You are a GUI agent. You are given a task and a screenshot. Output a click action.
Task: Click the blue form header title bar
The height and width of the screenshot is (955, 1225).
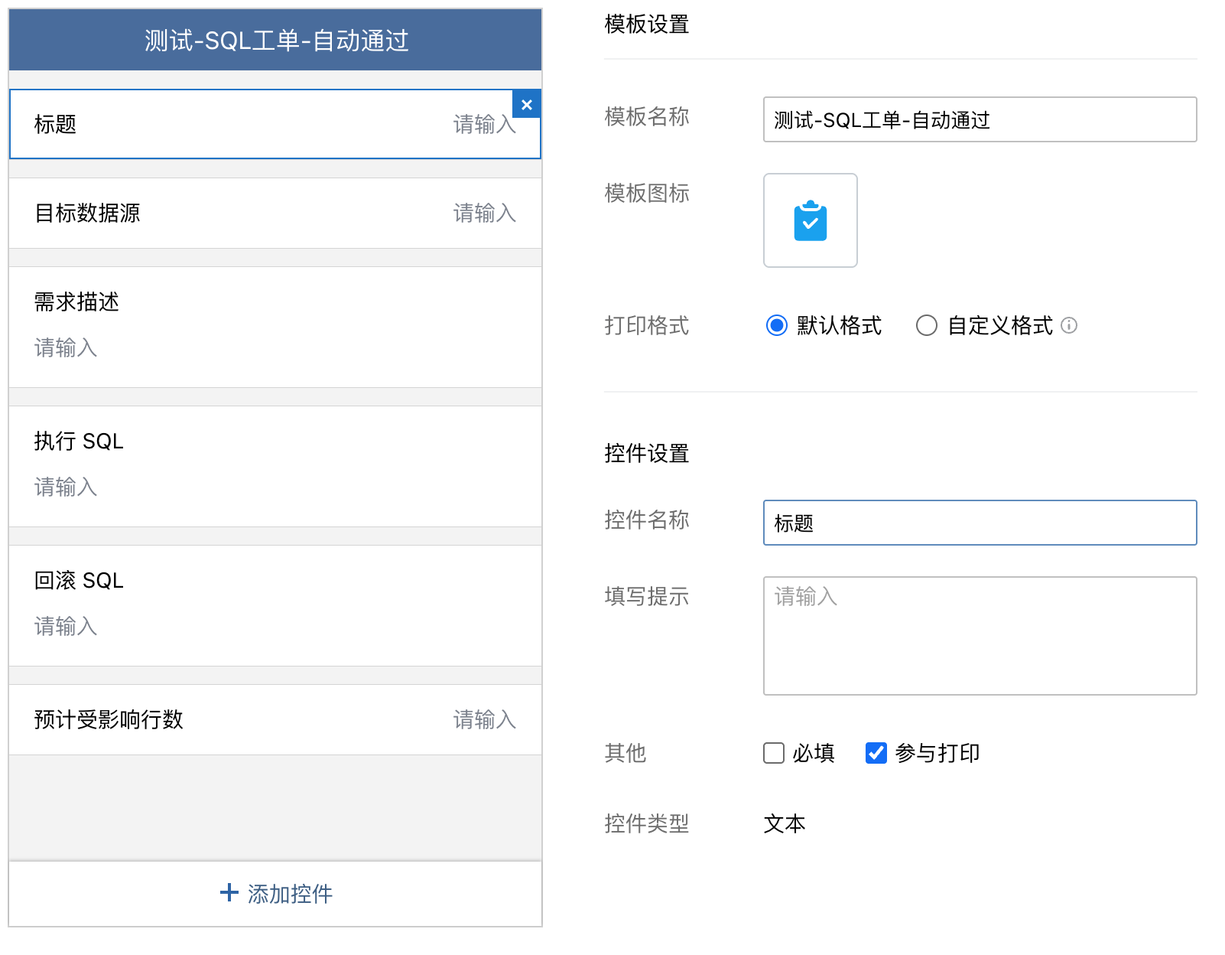(x=275, y=40)
